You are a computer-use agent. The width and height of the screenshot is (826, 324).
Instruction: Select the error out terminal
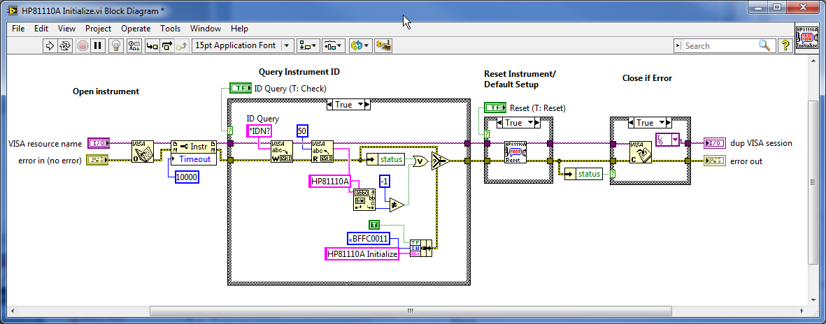pyautogui.click(x=715, y=161)
